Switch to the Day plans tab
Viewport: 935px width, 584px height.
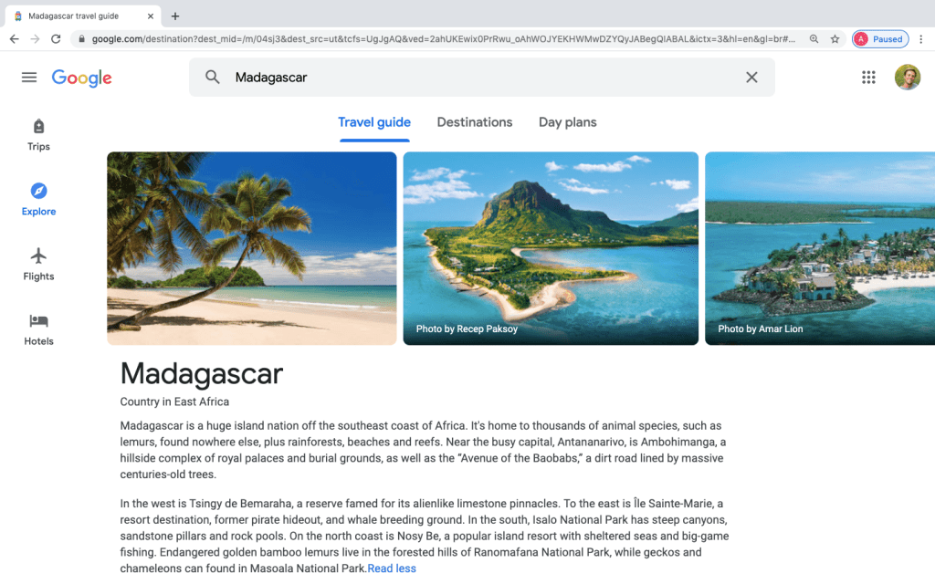pos(568,122)
